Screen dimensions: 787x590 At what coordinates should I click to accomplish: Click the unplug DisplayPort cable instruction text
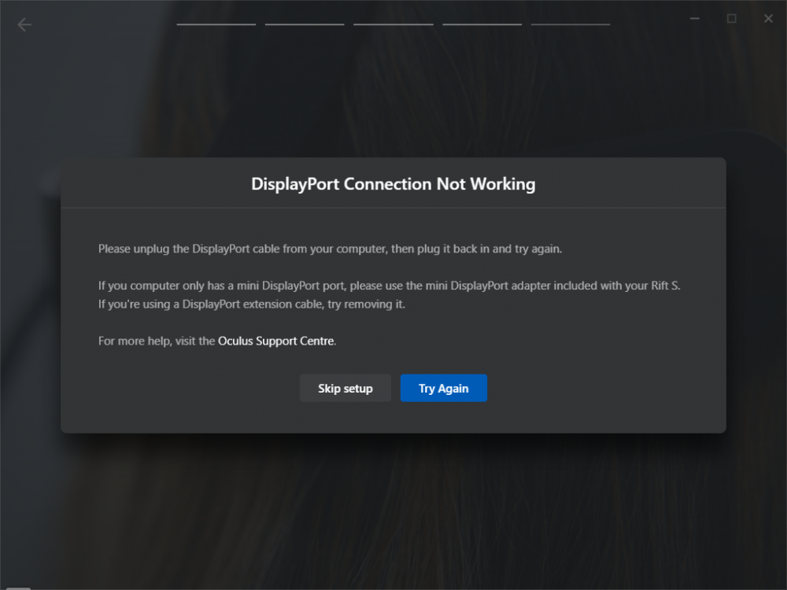coord(331,249)
